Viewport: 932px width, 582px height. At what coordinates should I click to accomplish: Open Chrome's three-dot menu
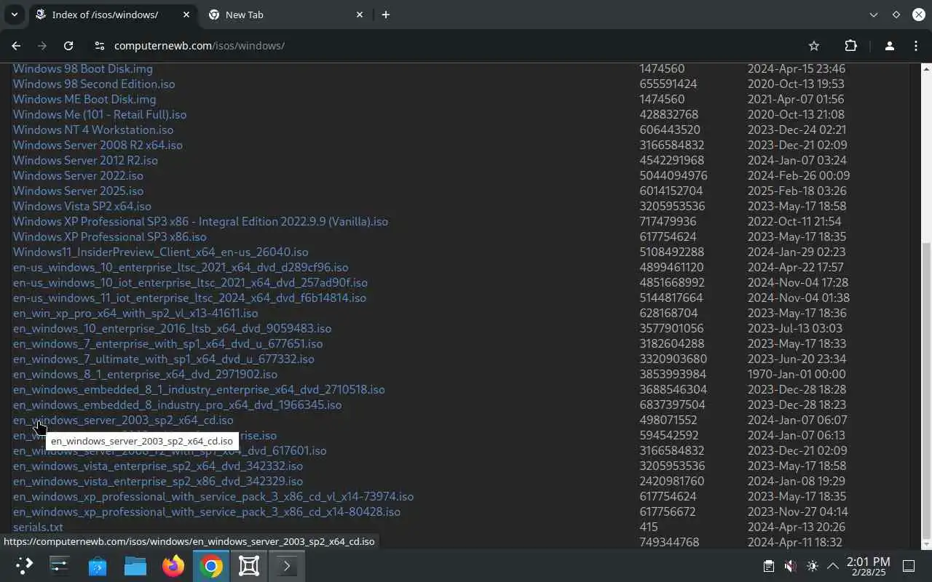click(915, 46)
